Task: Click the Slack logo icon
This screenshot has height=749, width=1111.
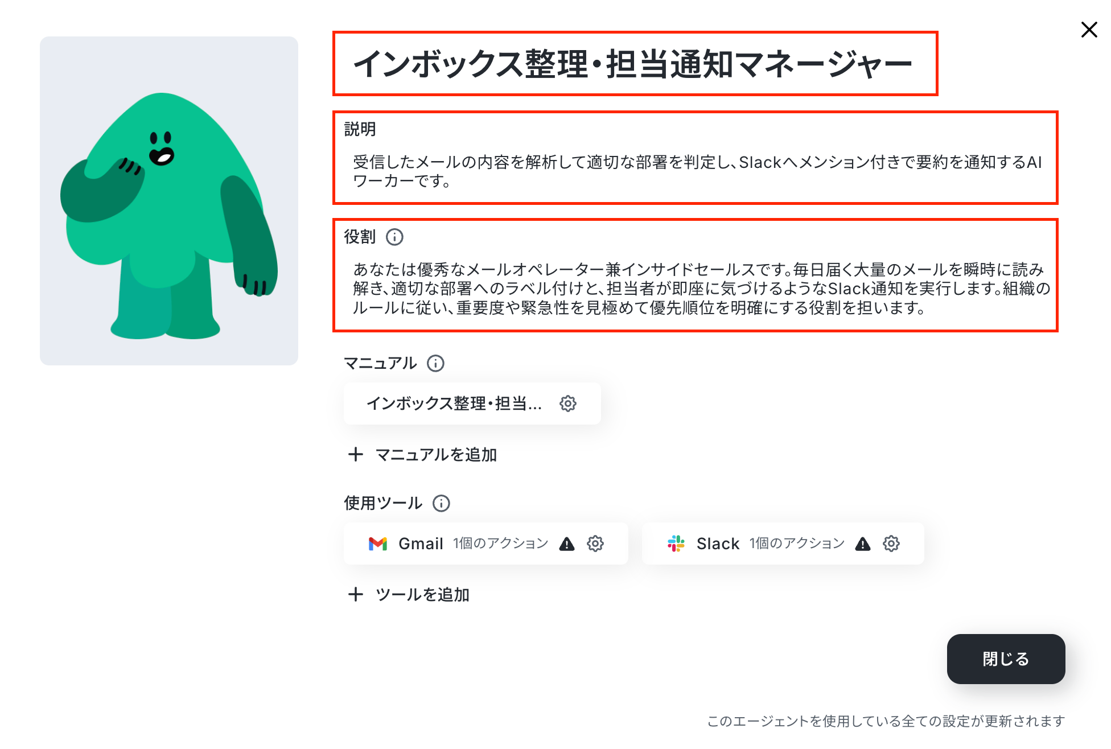Action: tap(676, 544)
